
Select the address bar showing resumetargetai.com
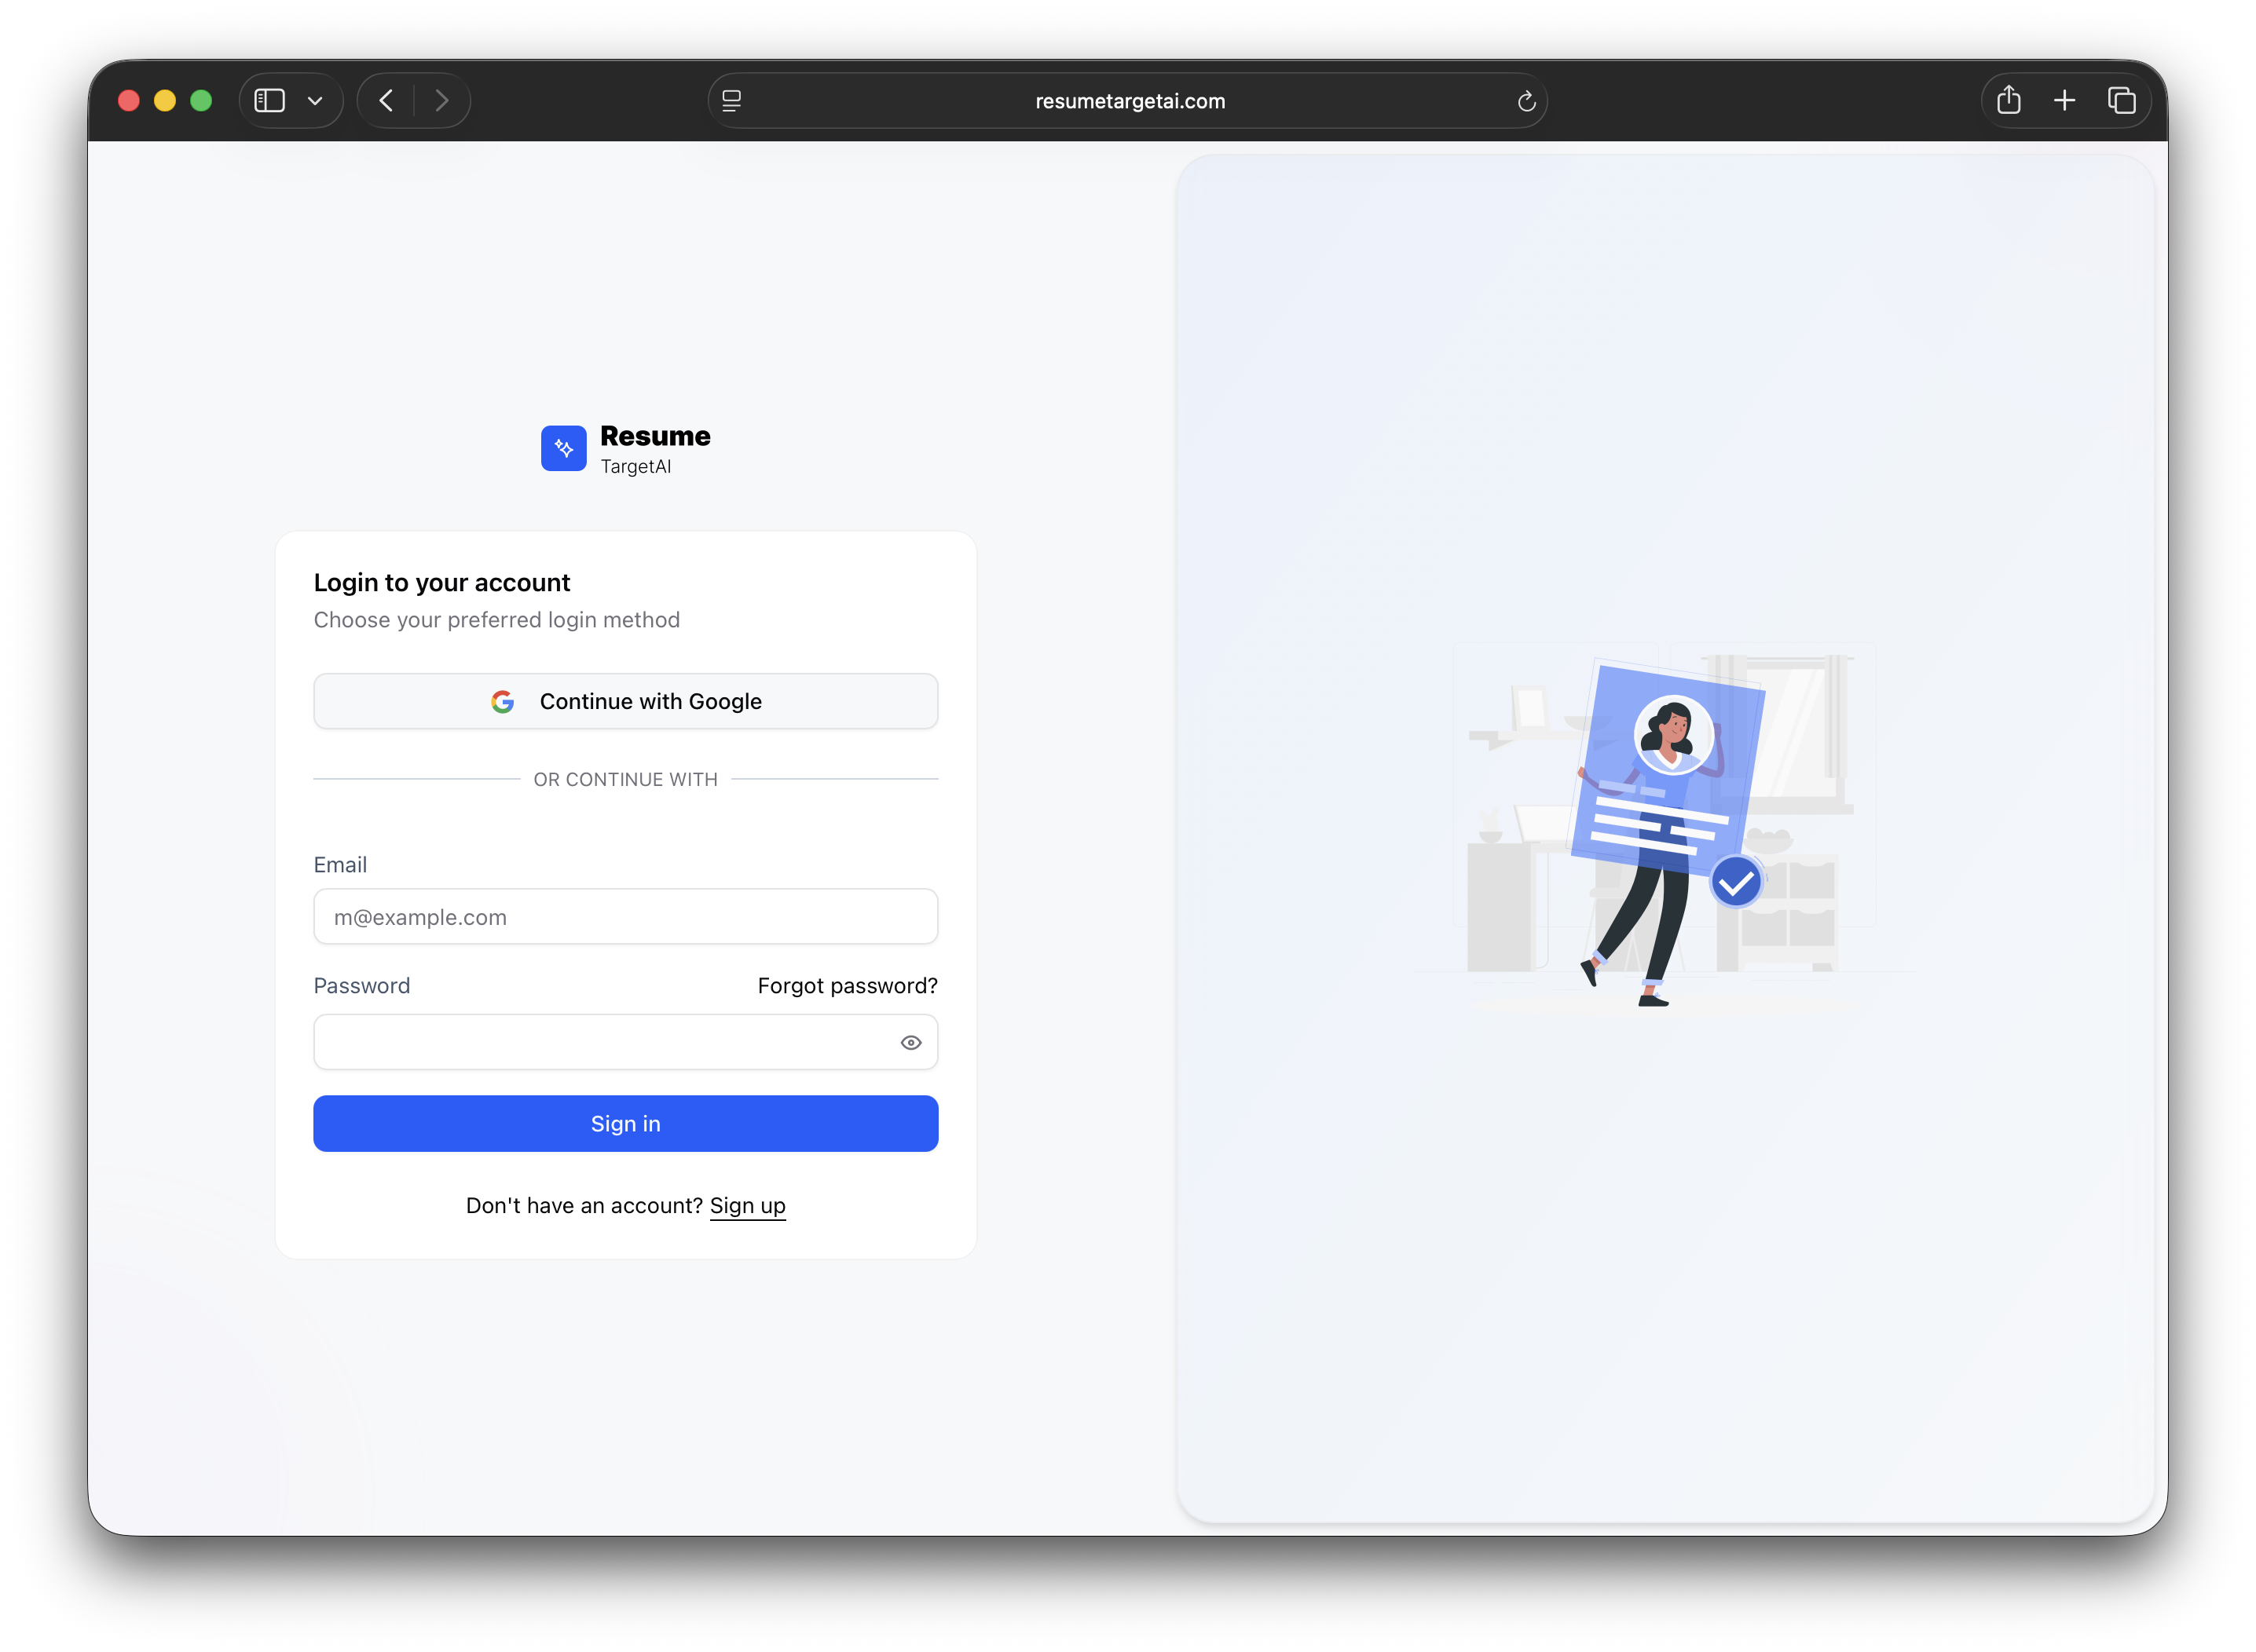pos(1127,100)
